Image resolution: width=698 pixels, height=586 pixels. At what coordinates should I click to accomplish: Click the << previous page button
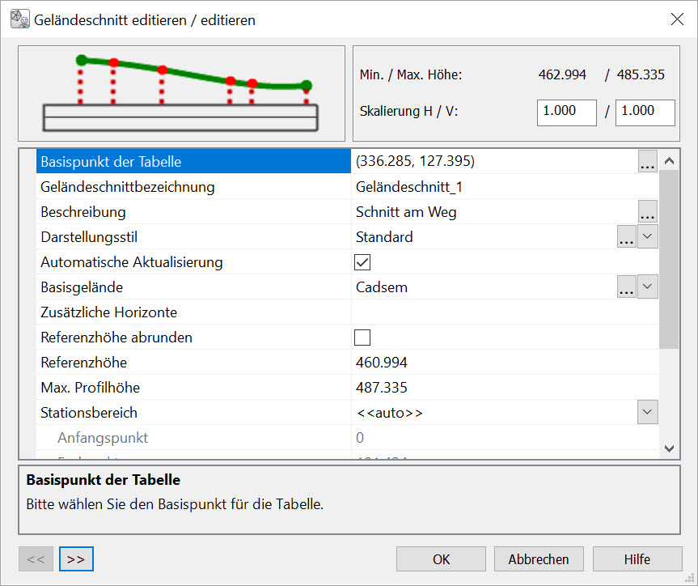coord(36,559)
